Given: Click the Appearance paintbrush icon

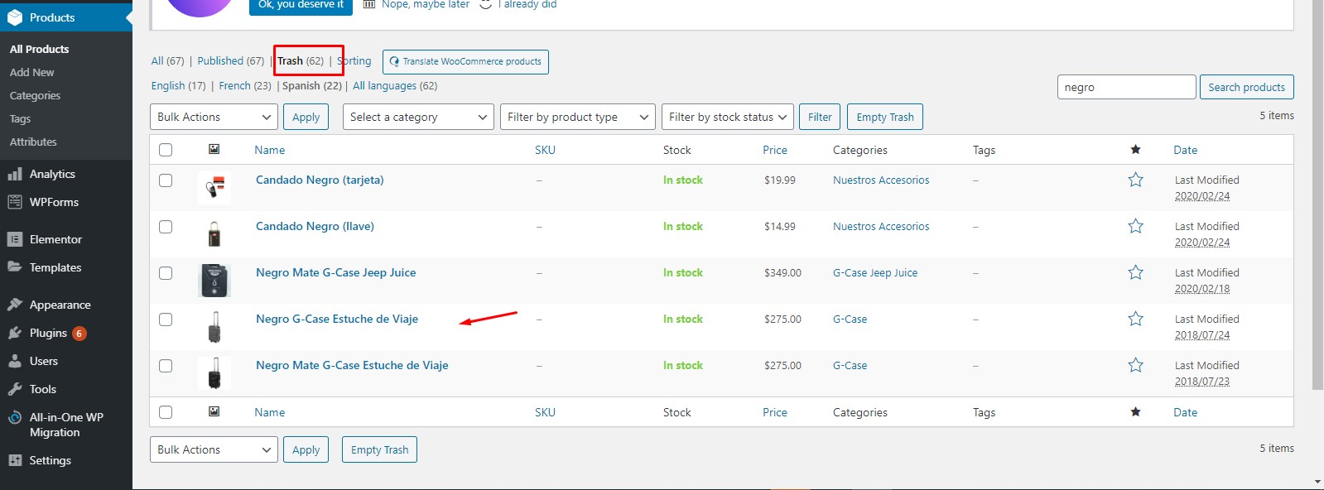Looking at the screenshot, I should pyautogui.click(x=15, y=305).
